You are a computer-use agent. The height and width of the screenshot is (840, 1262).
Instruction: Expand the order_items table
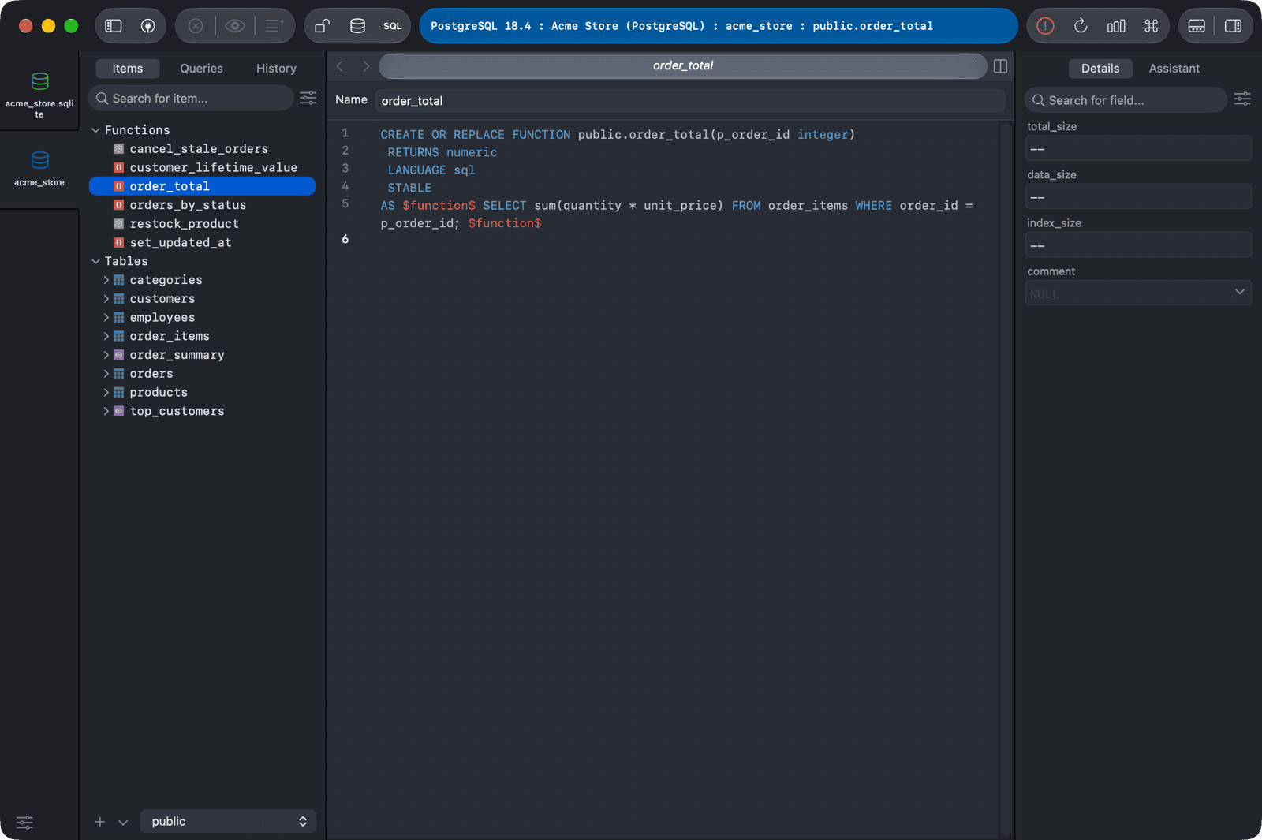click(x=106, y=336)
